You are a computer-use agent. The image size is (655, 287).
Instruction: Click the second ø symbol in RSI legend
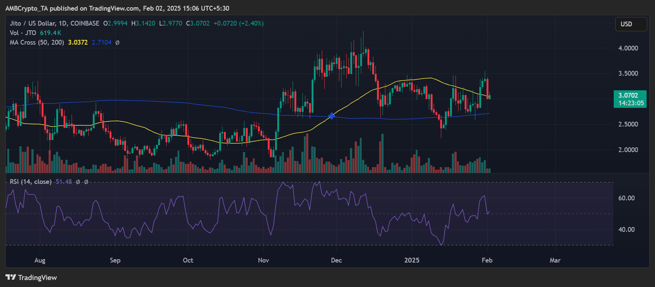point(86,182)
